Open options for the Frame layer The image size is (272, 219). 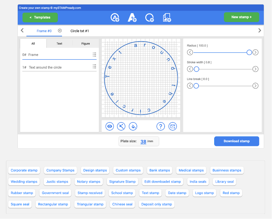(94, 54)
